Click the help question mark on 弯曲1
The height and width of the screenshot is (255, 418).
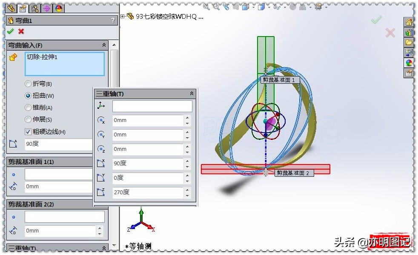pos(112,20)
